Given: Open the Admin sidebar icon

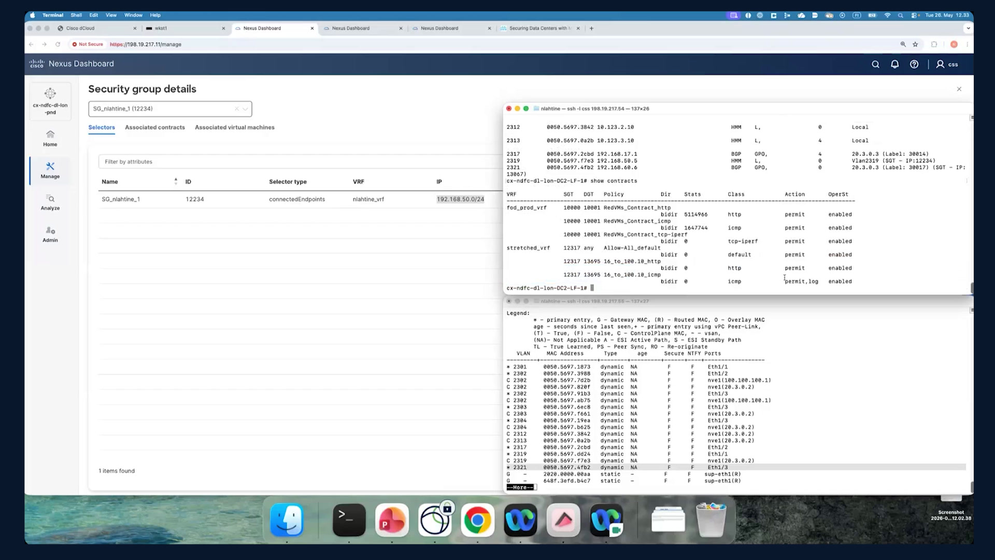Looking at the screenshot, I should [50, 234].
